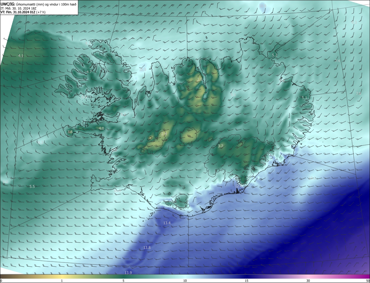Click the 'VT: Fim. 31.10.2024 01Z' valid time
This screenshot has height=283, width=370.
point(18,12)
